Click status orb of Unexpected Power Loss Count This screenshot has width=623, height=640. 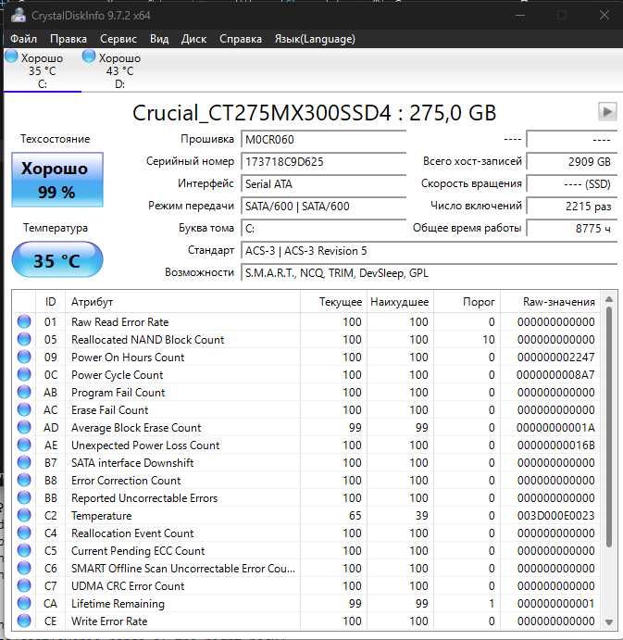click(24, 445)
